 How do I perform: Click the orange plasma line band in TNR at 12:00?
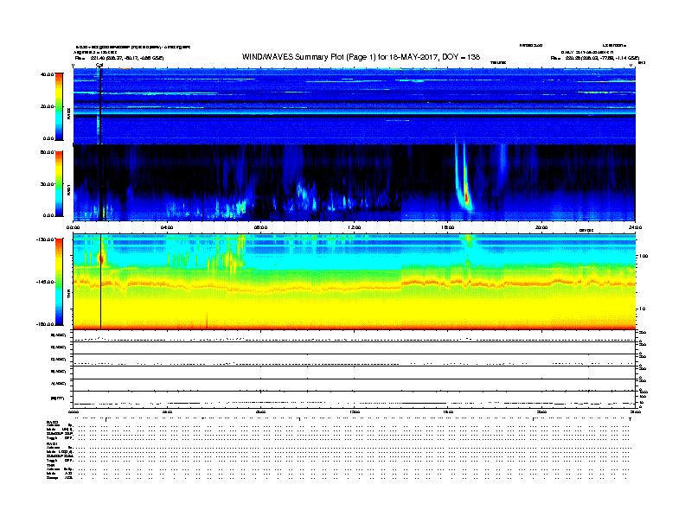[355, 288]
